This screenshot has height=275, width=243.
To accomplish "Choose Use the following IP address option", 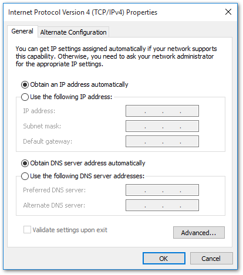I will [x=25, y=97].
